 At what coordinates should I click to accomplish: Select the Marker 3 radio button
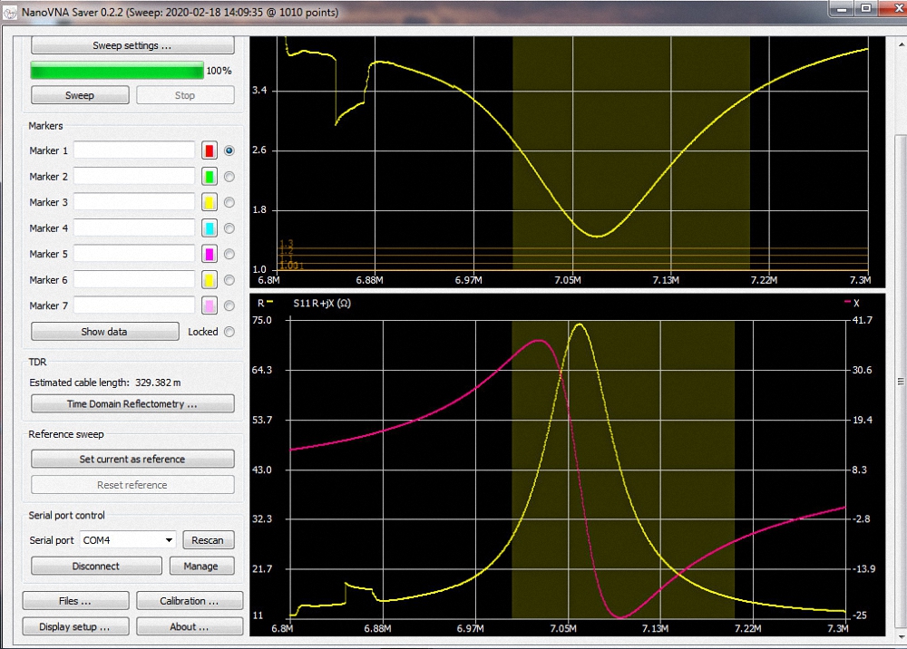229,202
